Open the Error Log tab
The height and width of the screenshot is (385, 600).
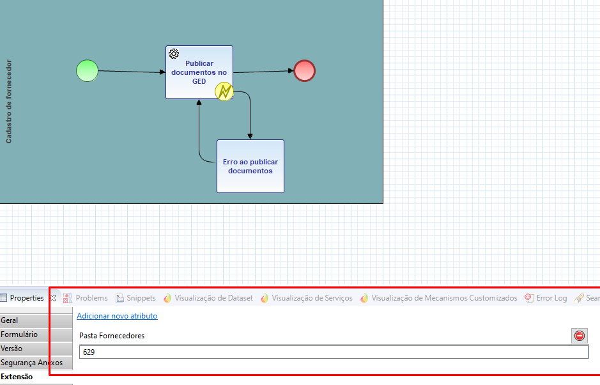click(546, 298)
